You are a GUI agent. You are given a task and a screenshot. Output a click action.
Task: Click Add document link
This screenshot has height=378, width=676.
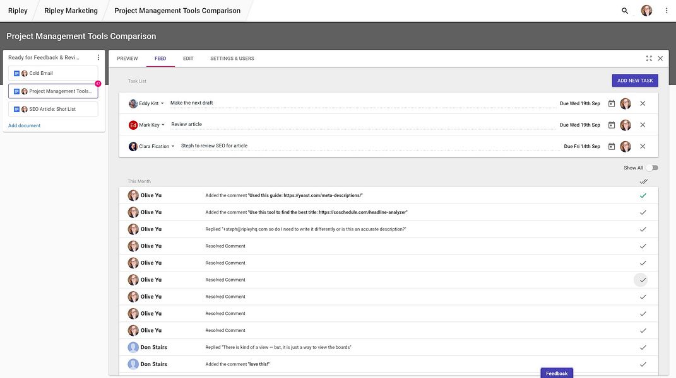click(x=24, y=126)
